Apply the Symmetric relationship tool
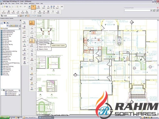 [48, 12]
